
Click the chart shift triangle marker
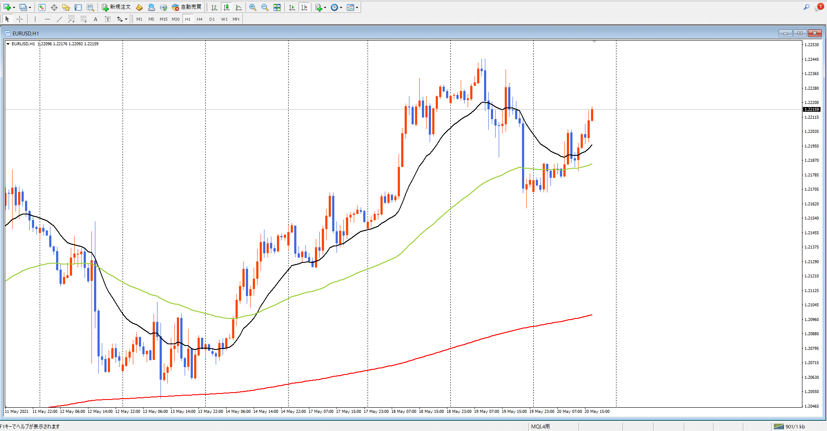594,41
